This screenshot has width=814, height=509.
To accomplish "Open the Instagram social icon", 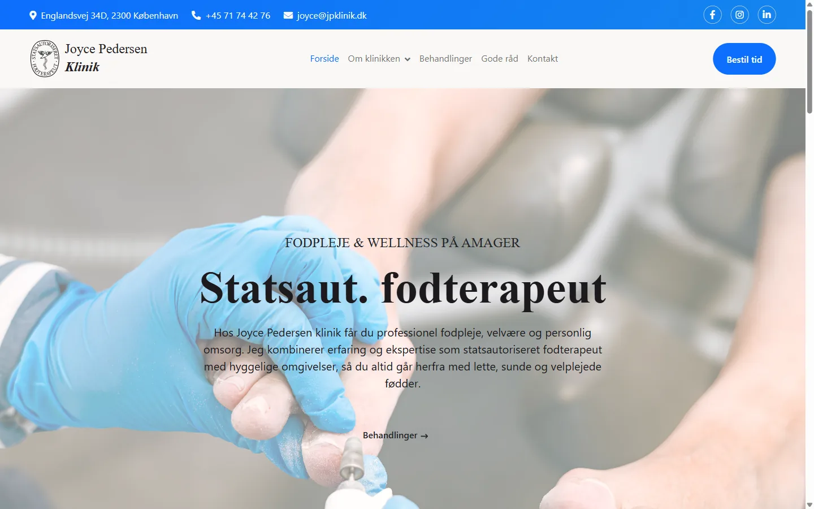I will (x=739, y=15).
